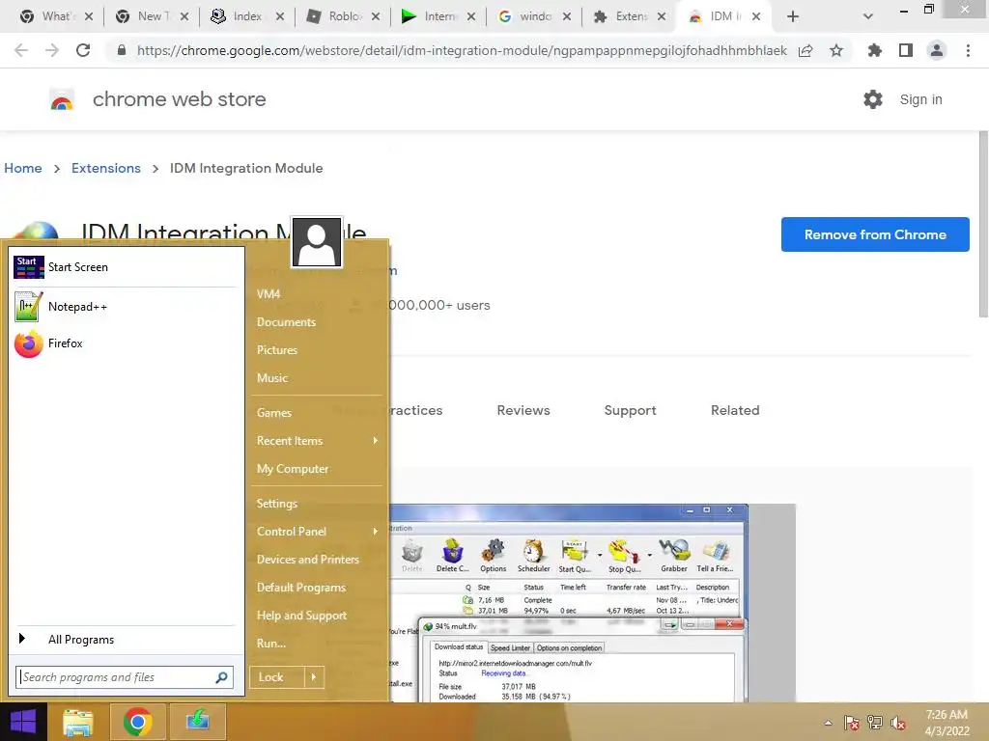The width and height of the screenshot is (989, 741).
Task: Show hidden tray icons arrow
Action: [x=828, y=723]
